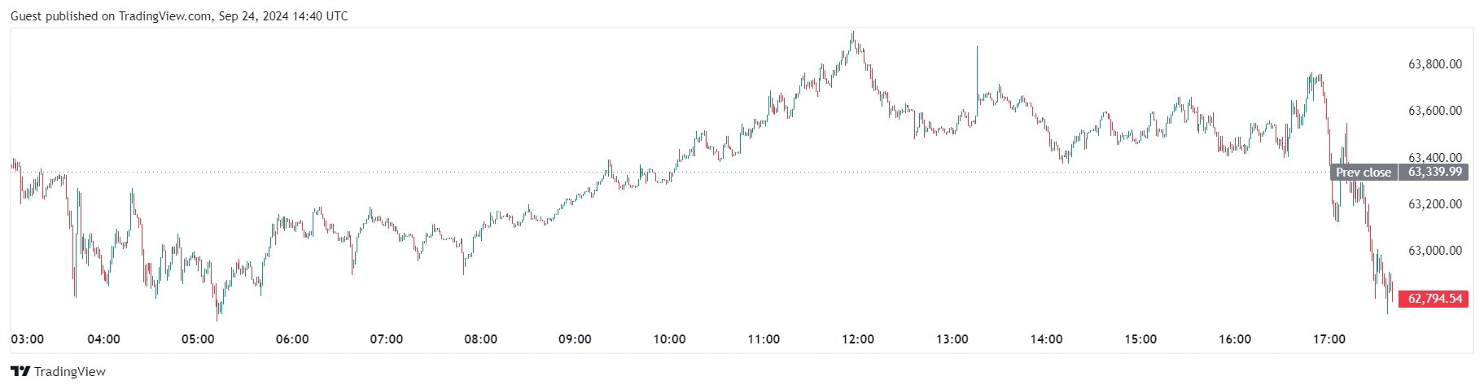Screen dimensions: 1484x389
Task: Click the 17:00 time axis label
Action: pyautogui.click(x=1329, y=339)
